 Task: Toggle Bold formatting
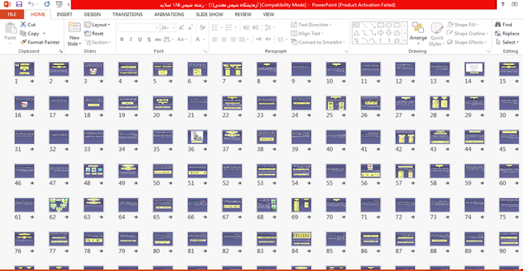(122, 40)
